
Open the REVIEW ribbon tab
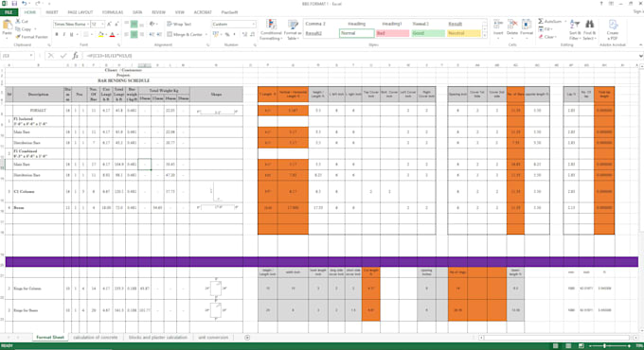(x=158, y=12)
